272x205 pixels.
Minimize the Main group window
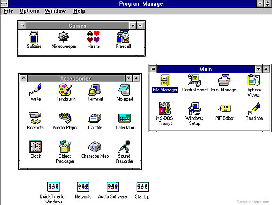click(258, 69)
